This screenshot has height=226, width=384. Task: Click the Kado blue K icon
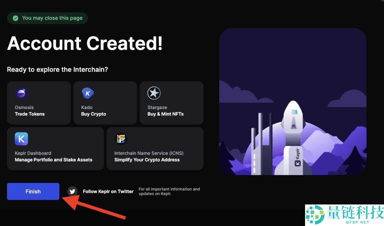tap(88, 93)
